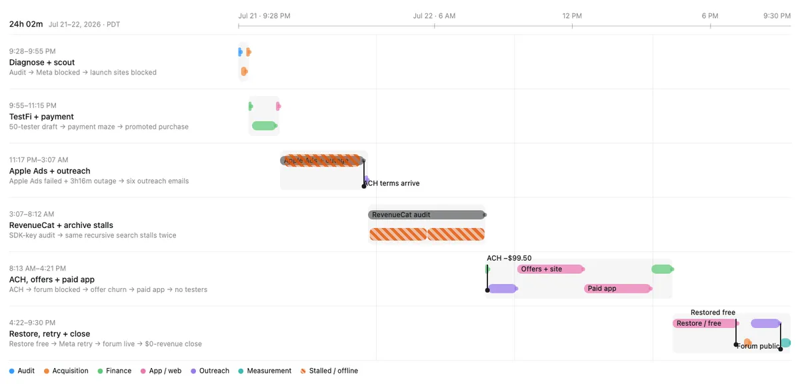Click the green Finance bar in TestFi row
800x384 pixels.
[264, 125]
